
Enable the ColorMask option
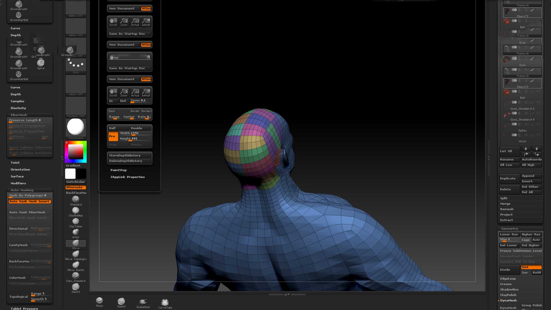coord(18,278)
